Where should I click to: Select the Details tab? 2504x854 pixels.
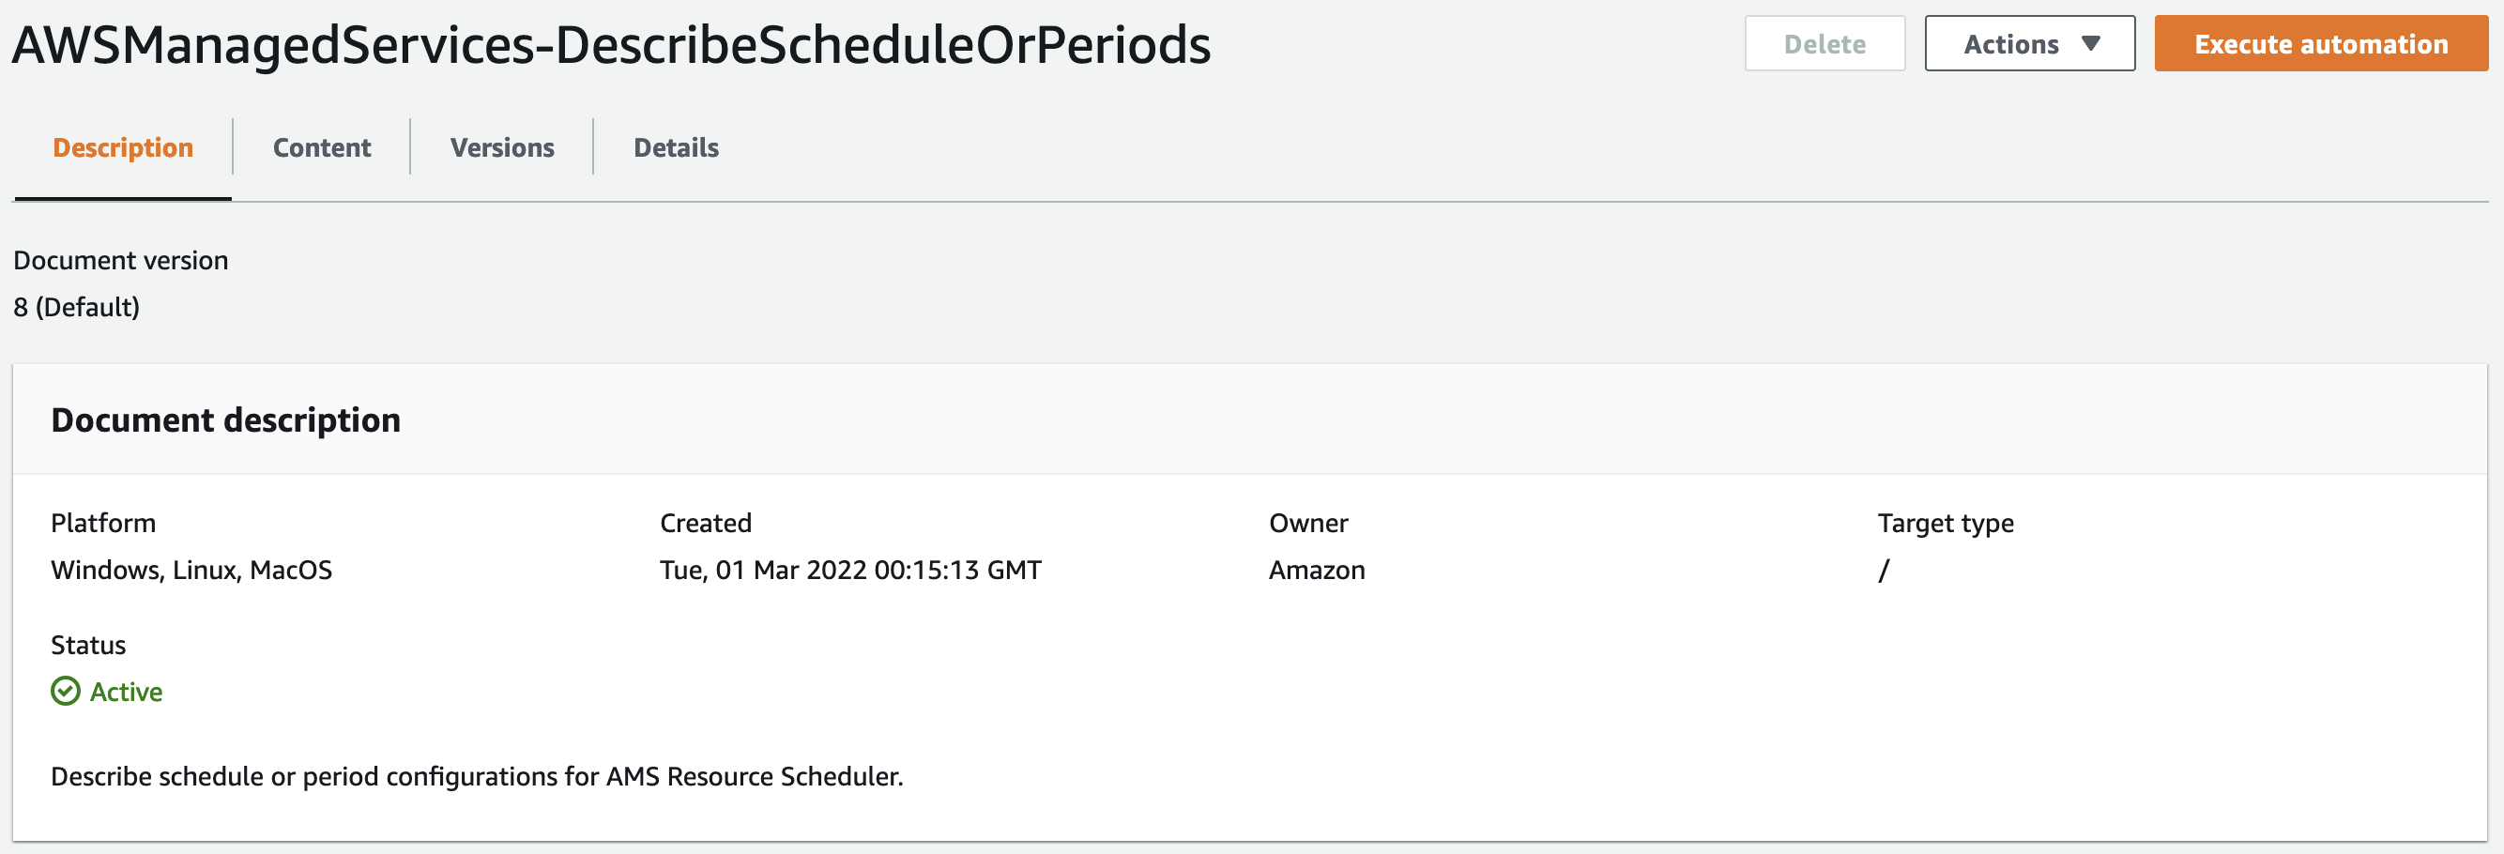676,146
